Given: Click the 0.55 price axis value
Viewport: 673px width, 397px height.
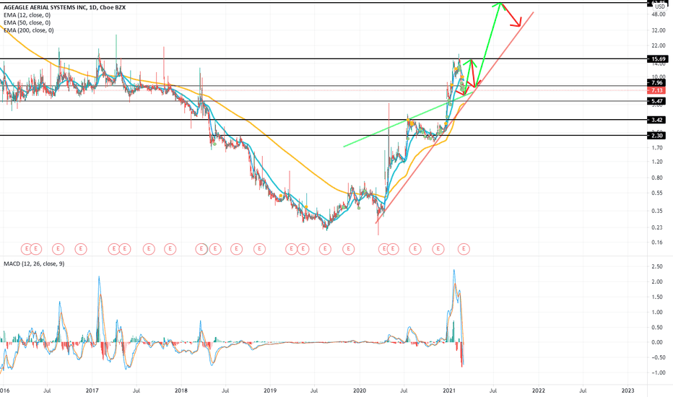Looking at the screenshot, I should tap(657, 193).
